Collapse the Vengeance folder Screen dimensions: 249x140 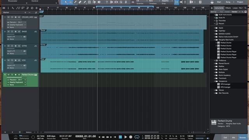tap(214, 81)
